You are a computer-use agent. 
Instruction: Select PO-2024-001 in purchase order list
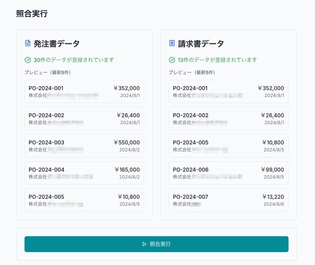click(84, 91)
